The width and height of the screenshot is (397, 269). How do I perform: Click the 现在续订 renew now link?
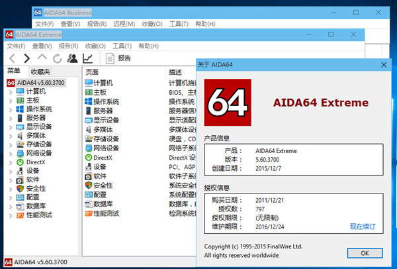point(362,227)
